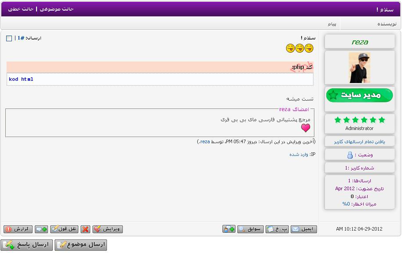The height and width of the screenshot is (253, 402).
Task: Click ارسال پاسخ new reply button
Action: (x=27, y=245)
